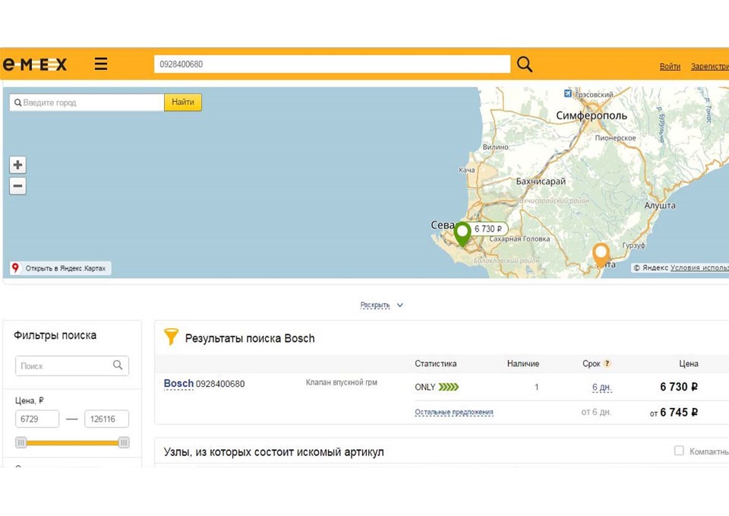Click the 6 дн. delivery term link
The width and height of the screenshot is (729, 516).
tap(601, 387)
